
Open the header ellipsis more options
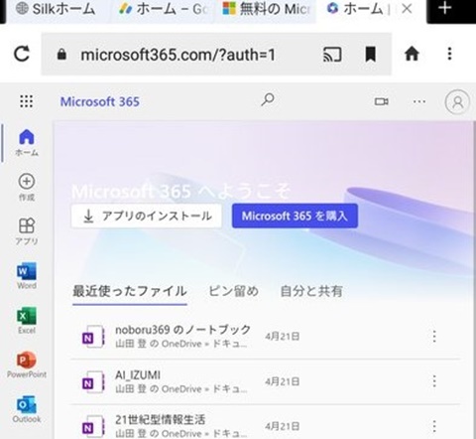tap(419, 101)
